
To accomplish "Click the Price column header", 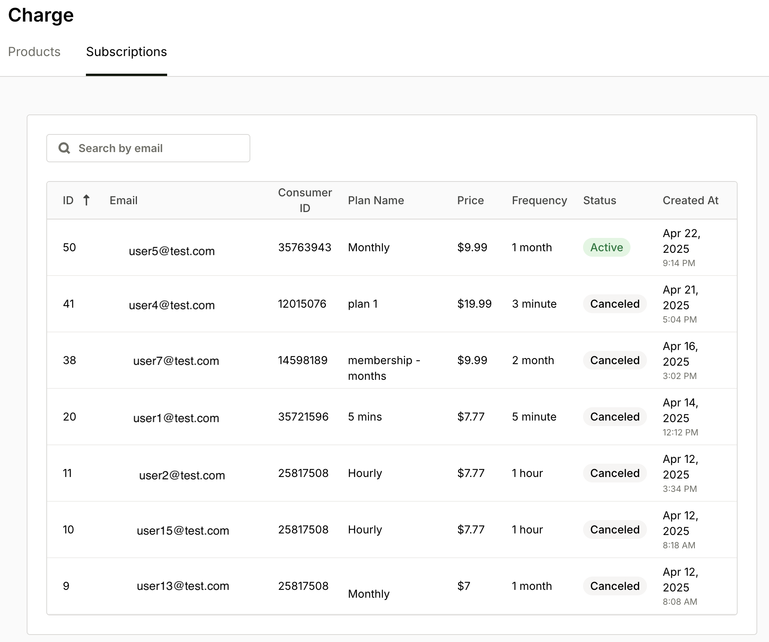I will pos(470,200).
